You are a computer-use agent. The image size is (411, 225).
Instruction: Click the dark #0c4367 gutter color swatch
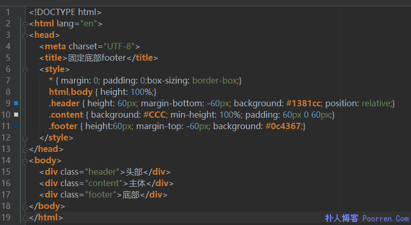[16, 126]
